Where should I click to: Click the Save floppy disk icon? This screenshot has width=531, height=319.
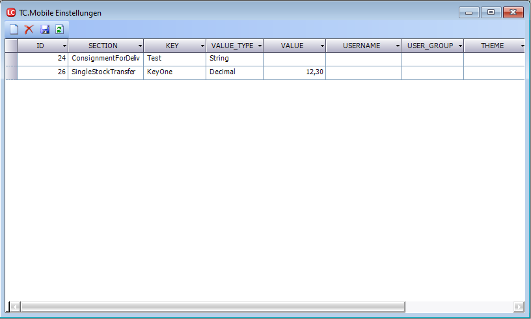click(45, 29)
